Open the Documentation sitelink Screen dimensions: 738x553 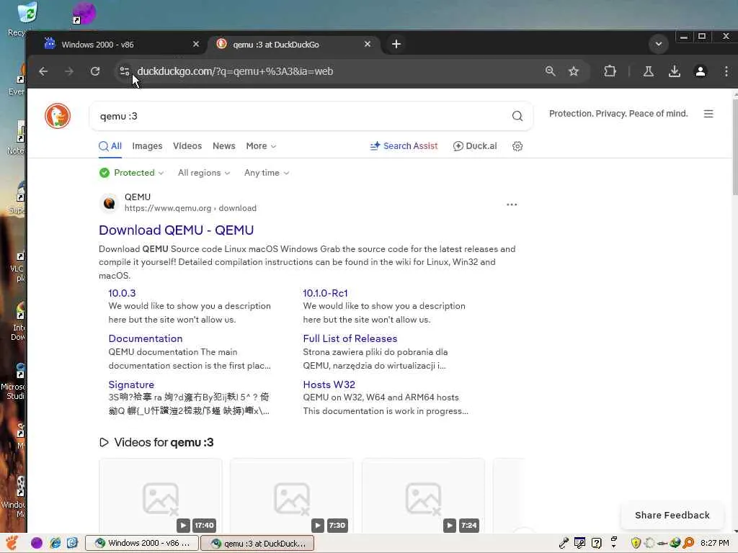[146, 339]
